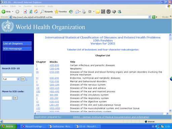Click the page icon in address bar
The height and width of the screenshot is (129, 172).
tap(11, 17)
